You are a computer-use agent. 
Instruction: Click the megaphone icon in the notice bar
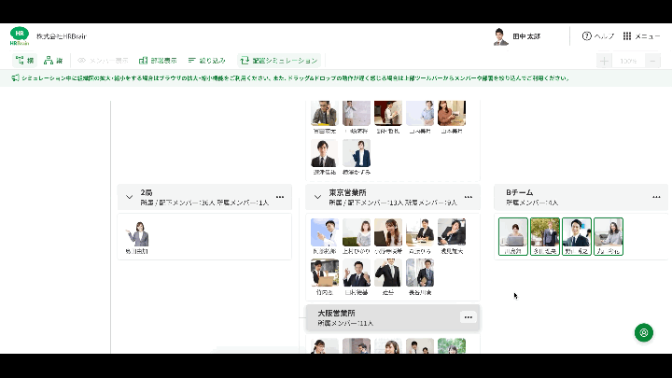point(16,78)
